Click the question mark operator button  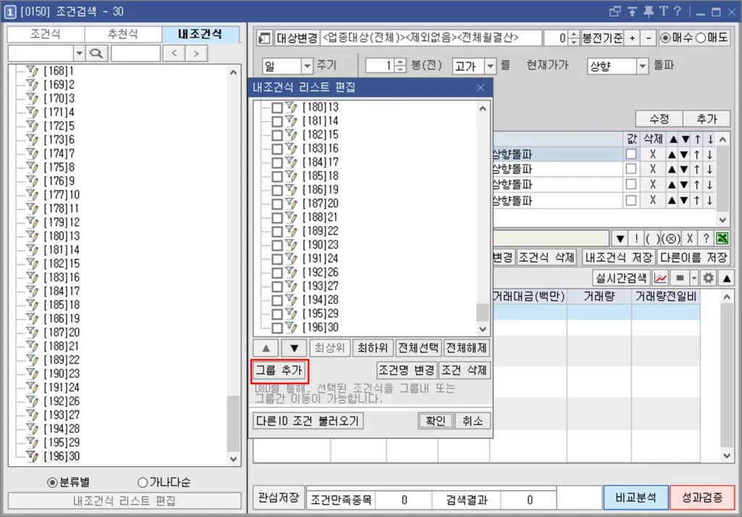(706, 238)
